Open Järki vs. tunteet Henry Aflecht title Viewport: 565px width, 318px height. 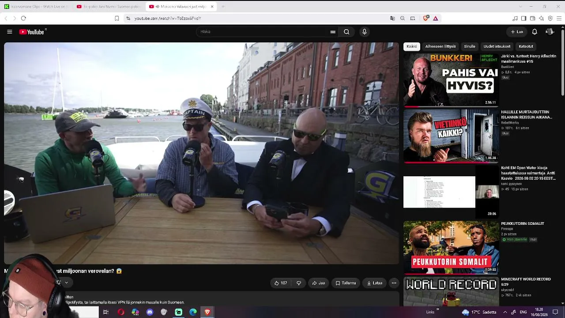528,59
